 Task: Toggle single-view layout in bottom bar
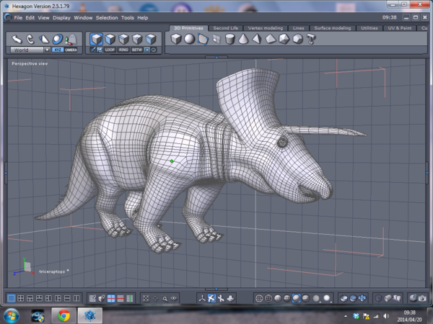click(x=12, y=298)
